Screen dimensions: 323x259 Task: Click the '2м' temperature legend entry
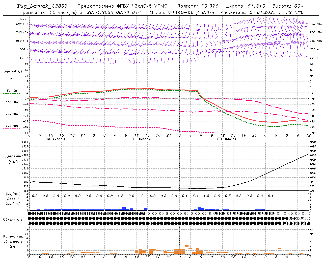click(x=12, y=79)
